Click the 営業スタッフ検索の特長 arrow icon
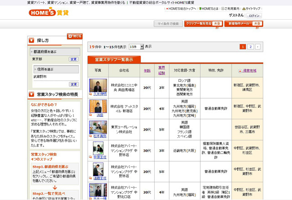Image resolution: width=292 pixels, height=200 pixels. tap(31, 94)
